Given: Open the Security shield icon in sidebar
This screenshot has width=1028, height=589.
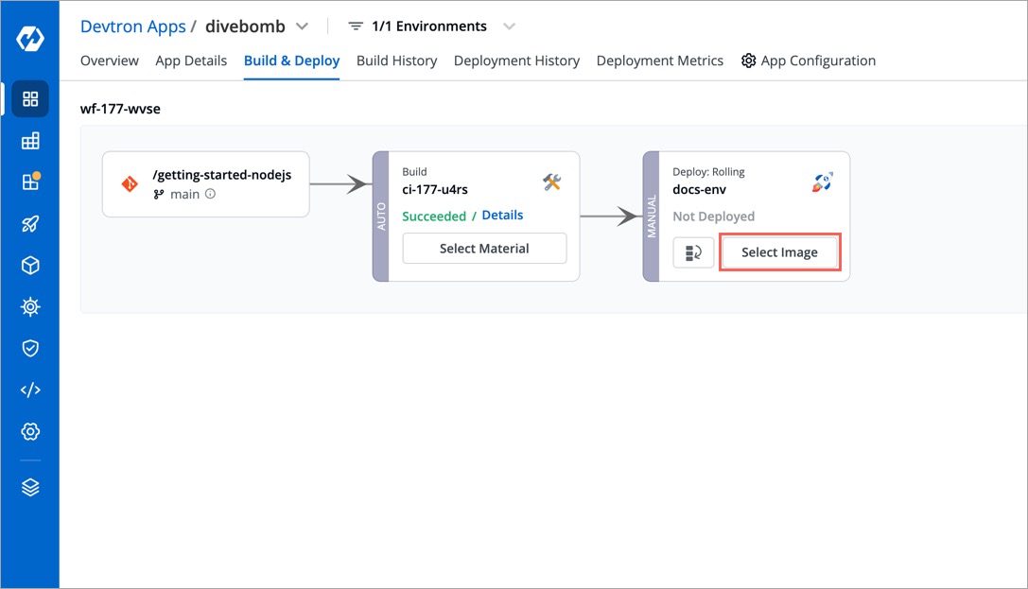Looking at the screenshot, I should pyautogui.click(x=30, y=349).
